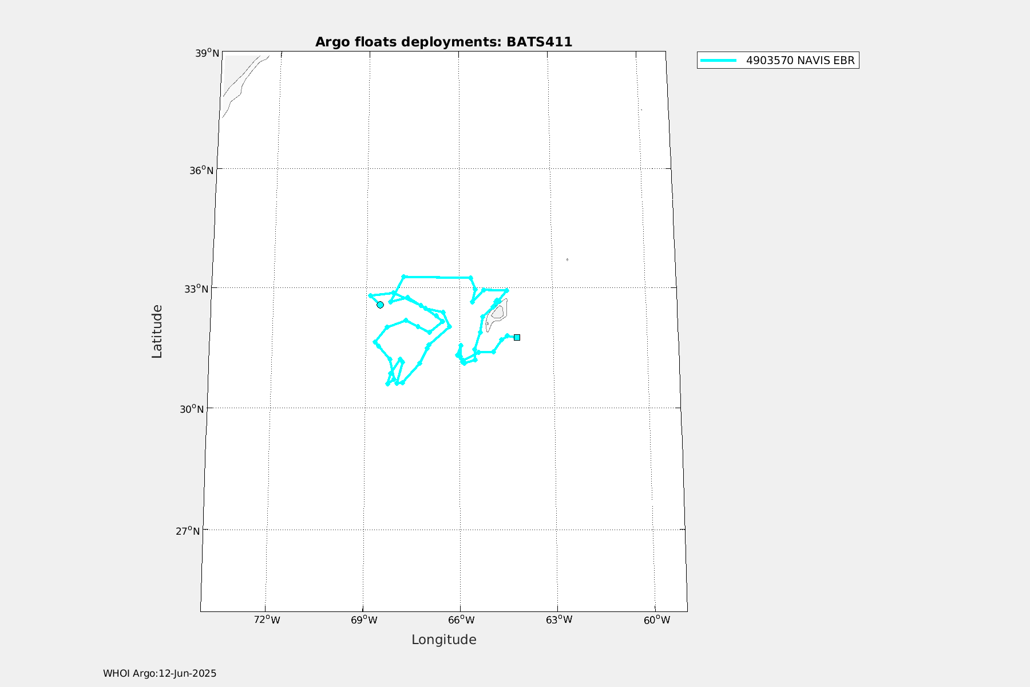Click the 'Latitude' axis label
The image size is (1030, 687).
tap(157, 331)
